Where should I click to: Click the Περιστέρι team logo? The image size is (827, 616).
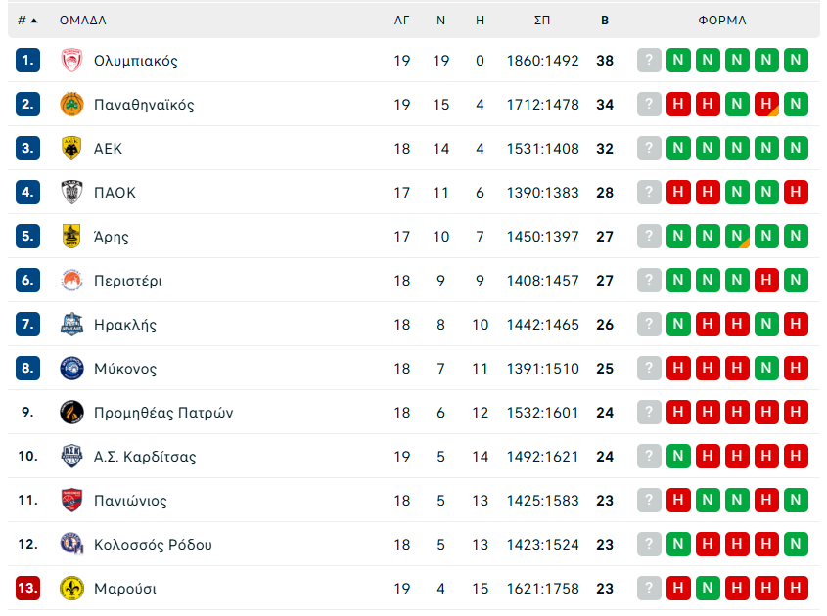pyautogui.click(x=71, y=281)
